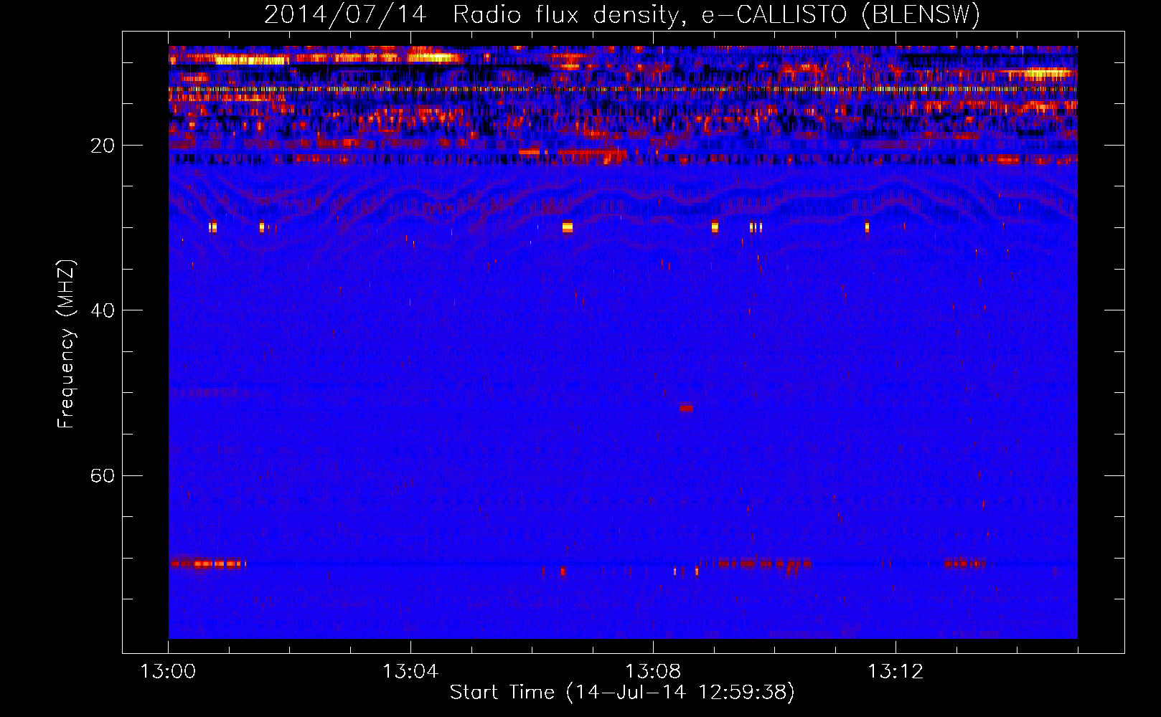Click the 60 MHz frequency tick label
Image resolution: width=1161 pixels, height=717 pixels.
[x=102, y=475]
